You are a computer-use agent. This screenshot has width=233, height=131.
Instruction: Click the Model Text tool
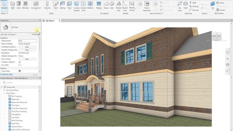pyautogui.click(x=119, y=6)
